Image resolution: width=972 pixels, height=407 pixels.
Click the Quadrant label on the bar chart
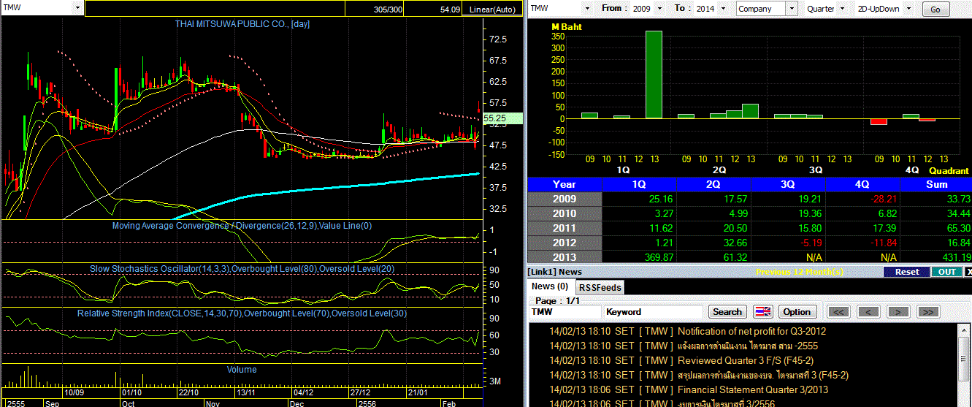949,171
